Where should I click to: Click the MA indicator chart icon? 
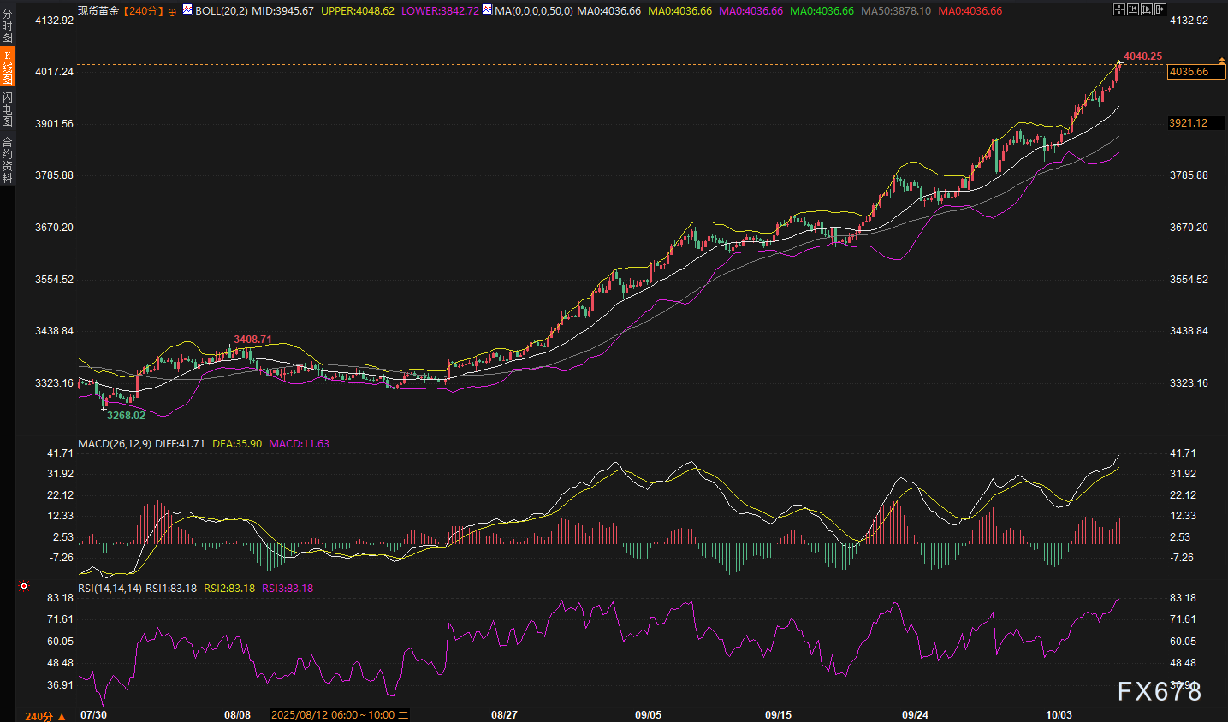click(x=487, y=10)
